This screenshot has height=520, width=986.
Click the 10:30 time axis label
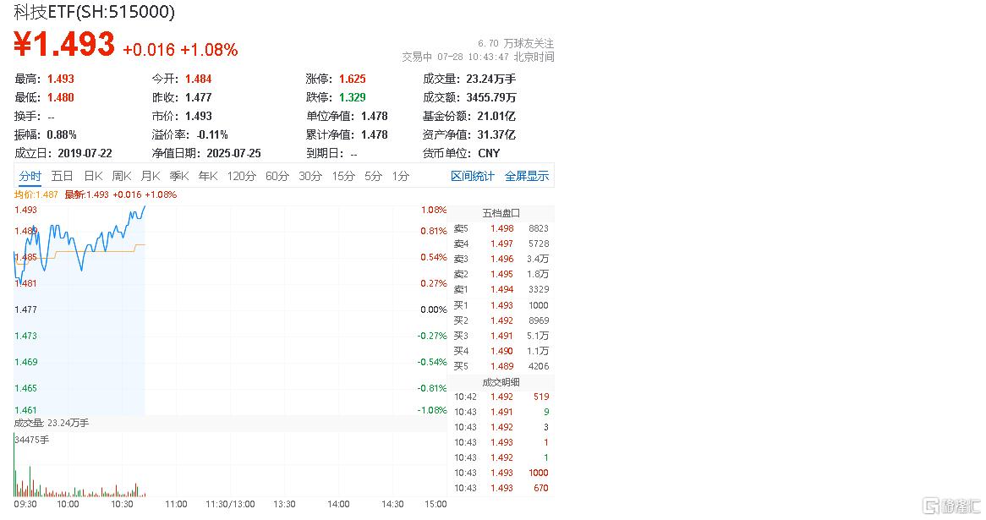[x=122, y=504]
